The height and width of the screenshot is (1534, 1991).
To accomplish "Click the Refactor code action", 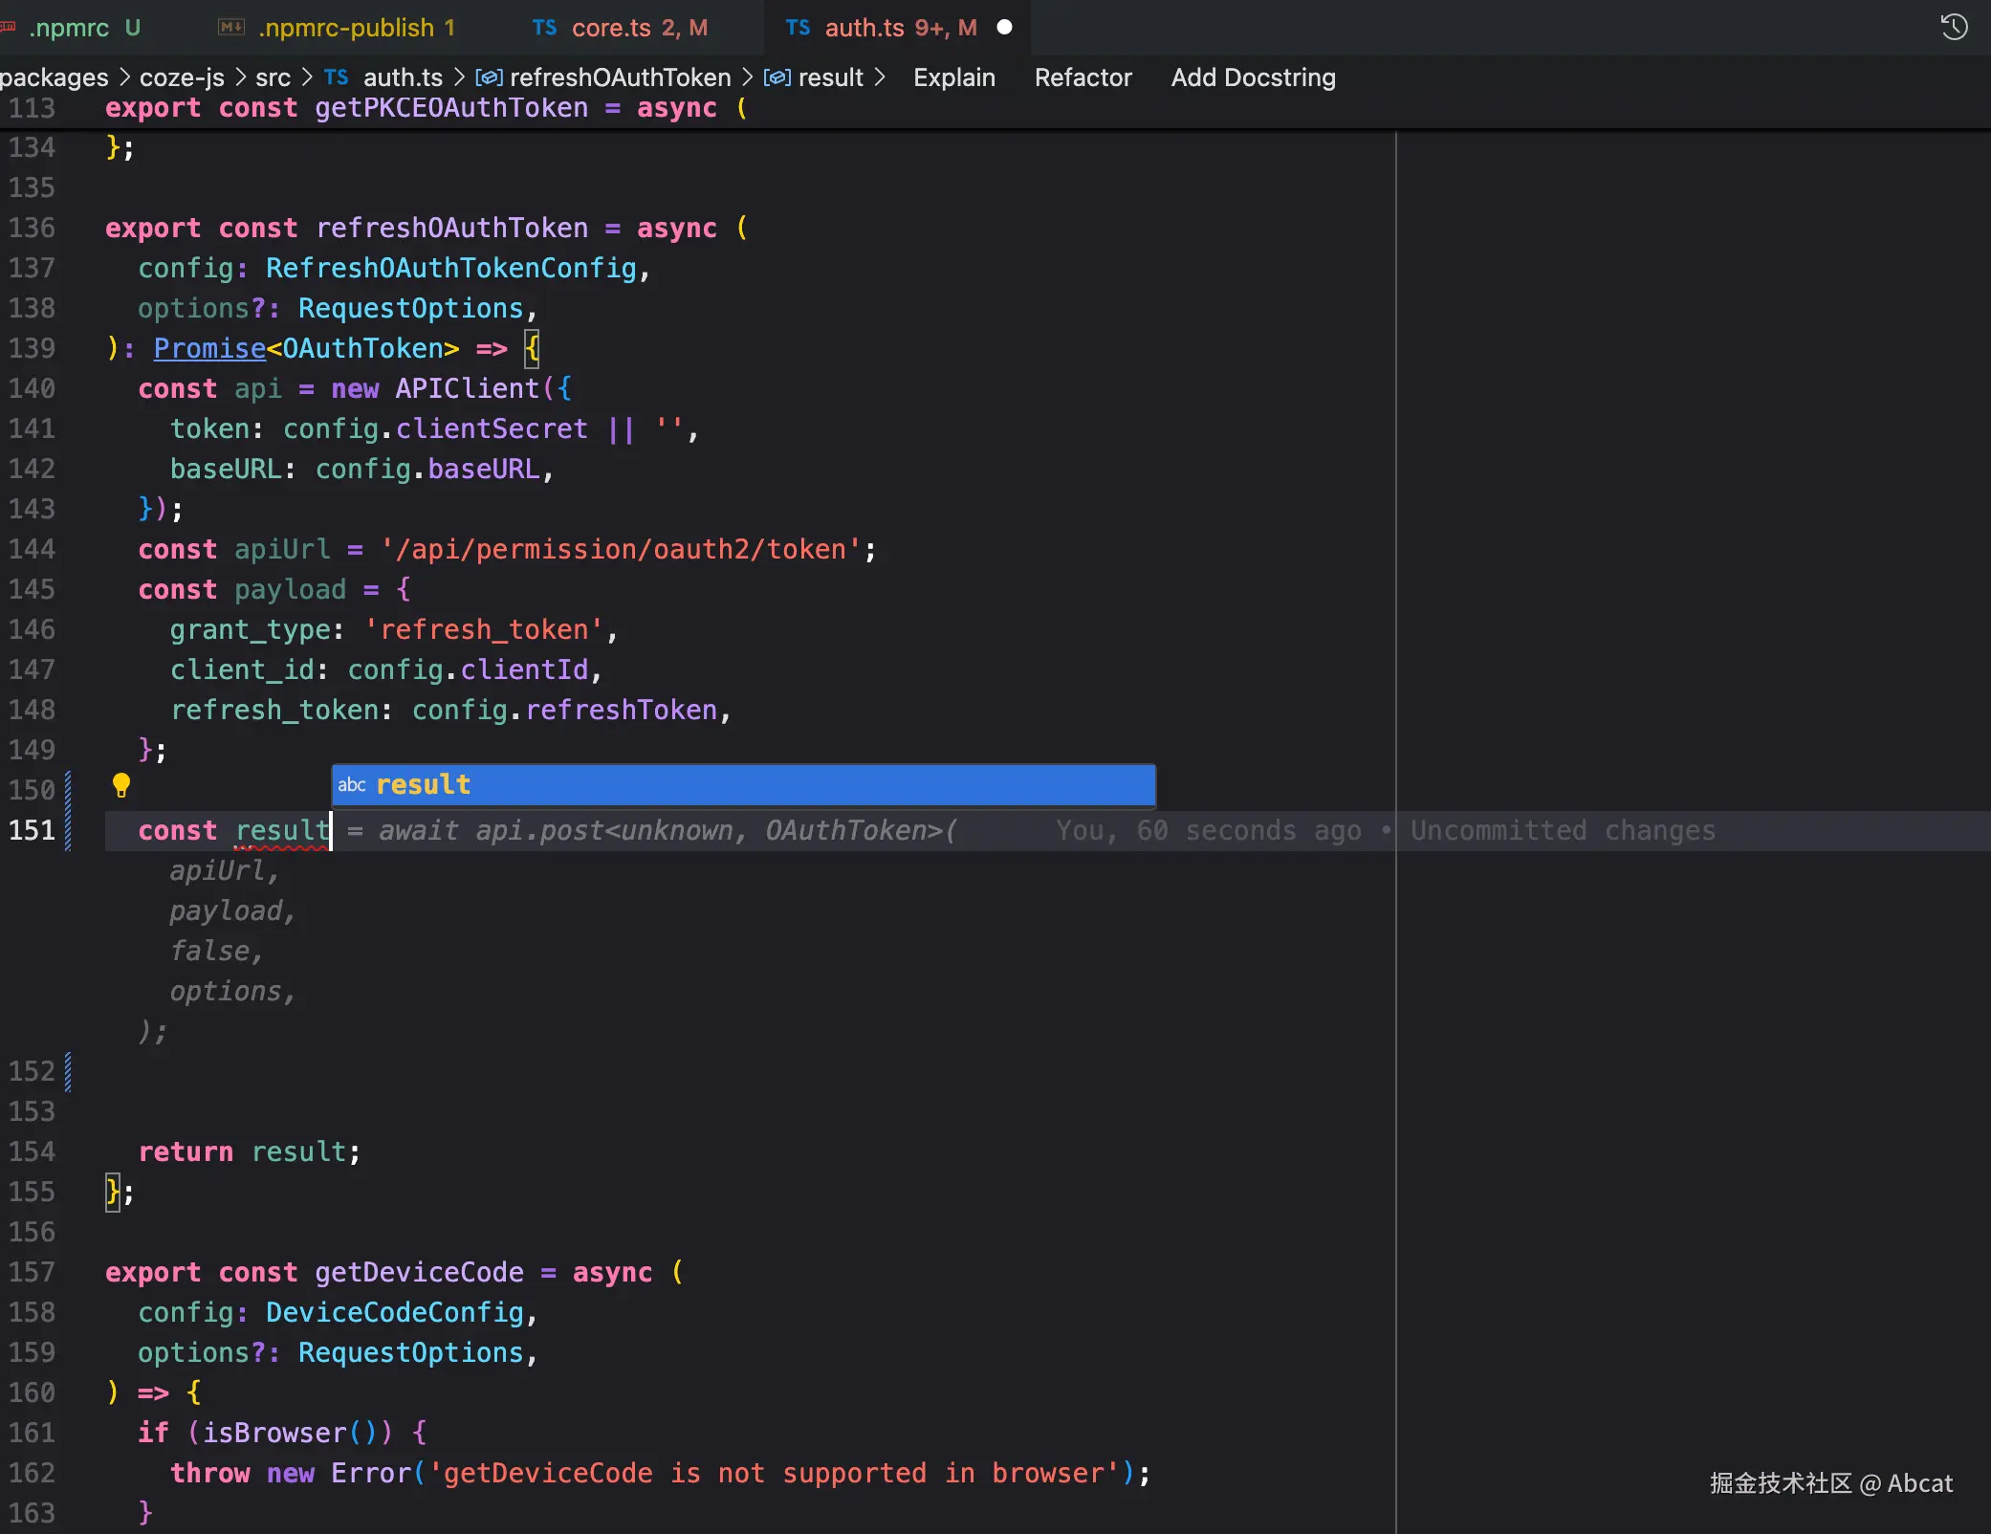I will pyautogui.click(x=1083, y=77).
